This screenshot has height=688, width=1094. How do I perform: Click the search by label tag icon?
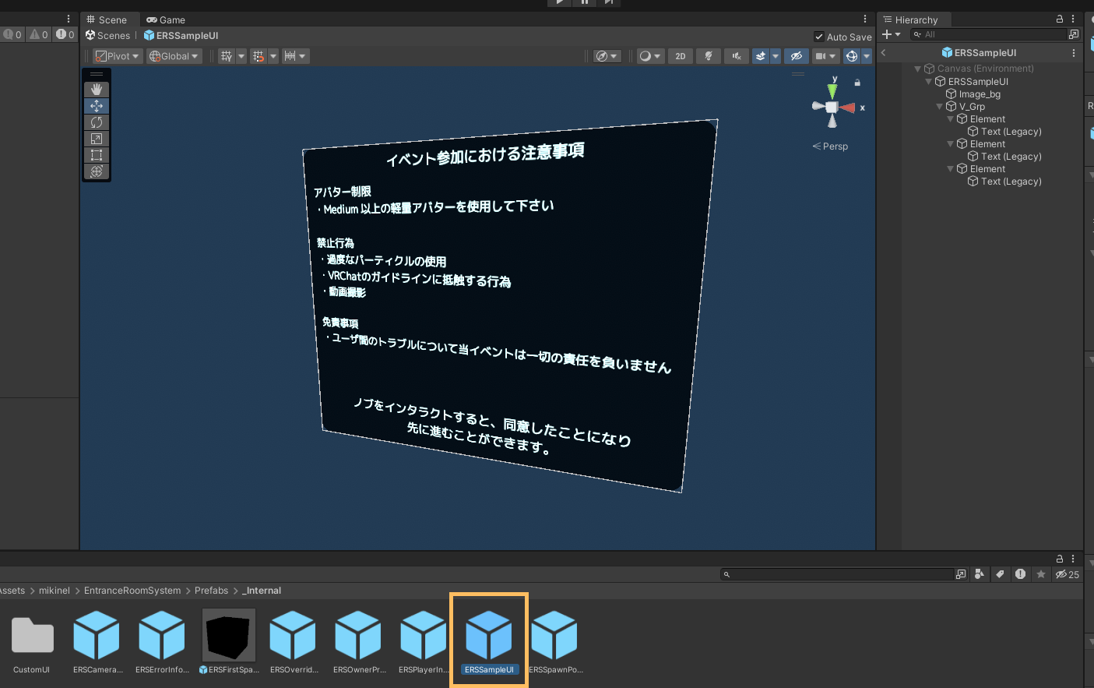click(x=1000, y=574)
